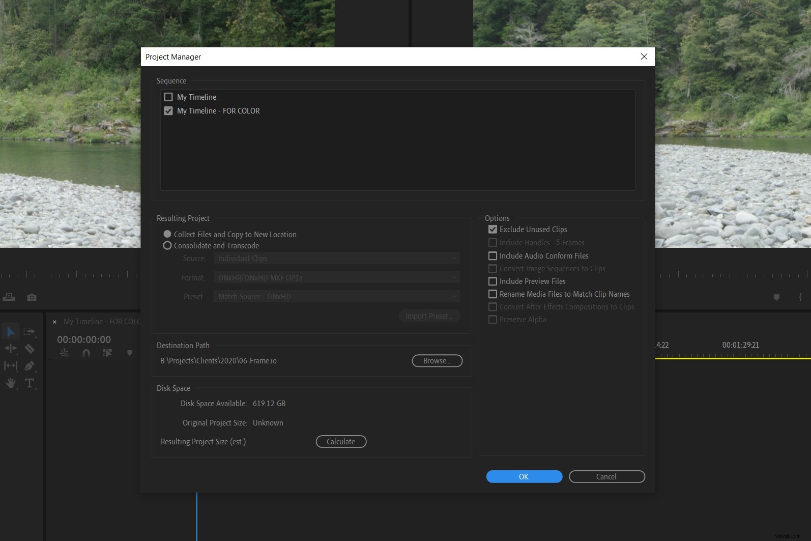Click the Export Frame camera icon
This screenshot has height=541, width=811.
[x=32, y=297]
